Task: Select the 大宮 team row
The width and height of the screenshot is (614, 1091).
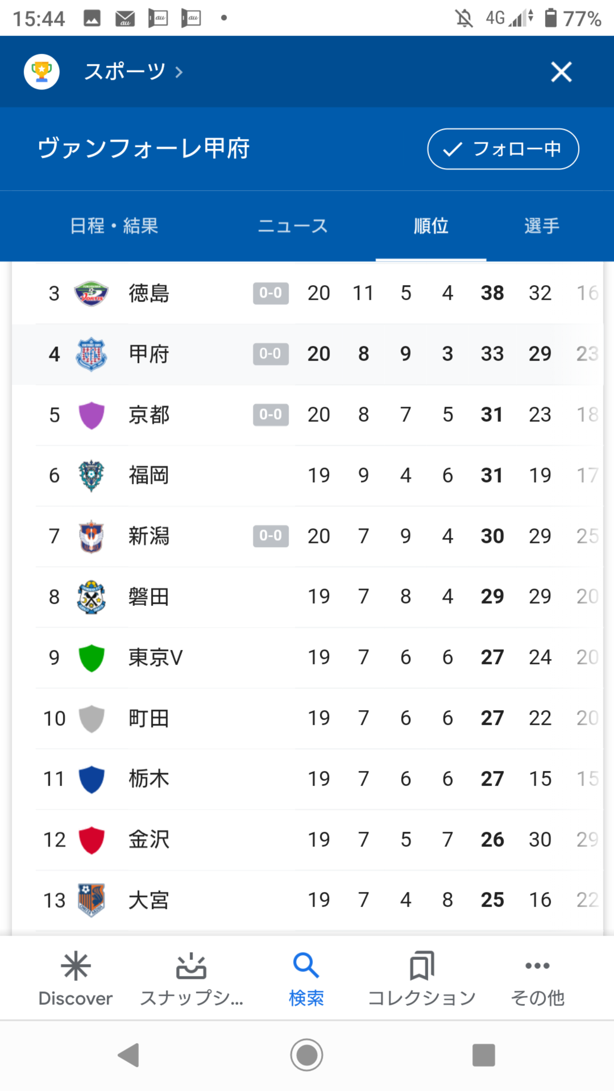Action: click(149, 900)
